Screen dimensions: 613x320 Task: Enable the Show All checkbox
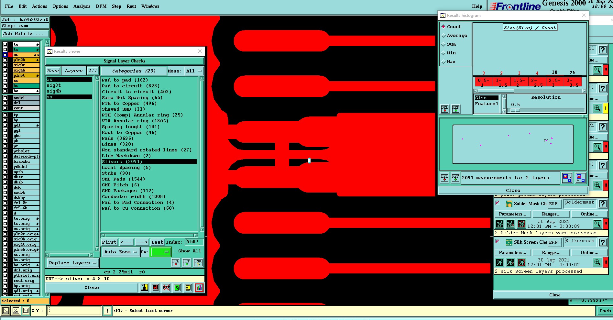coord(175,251)
